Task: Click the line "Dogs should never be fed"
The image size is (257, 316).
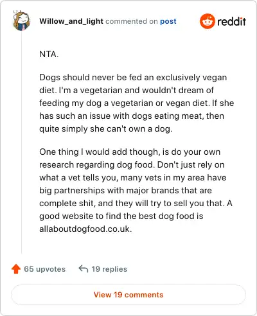Action: (133, 78)
